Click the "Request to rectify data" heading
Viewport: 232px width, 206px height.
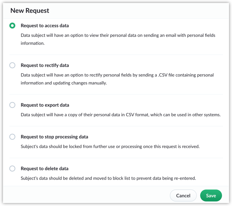tap(45, 65)
